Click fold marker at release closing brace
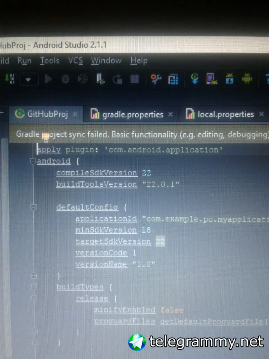The width and height of the screenshot is (269, 359). 35,332
